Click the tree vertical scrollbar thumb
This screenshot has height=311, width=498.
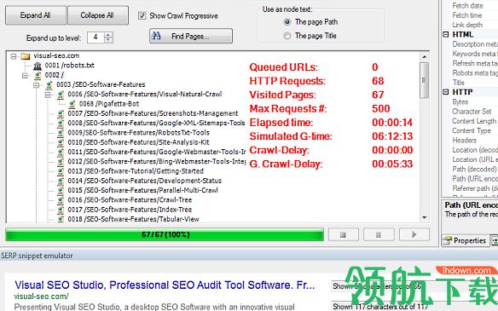425,80
